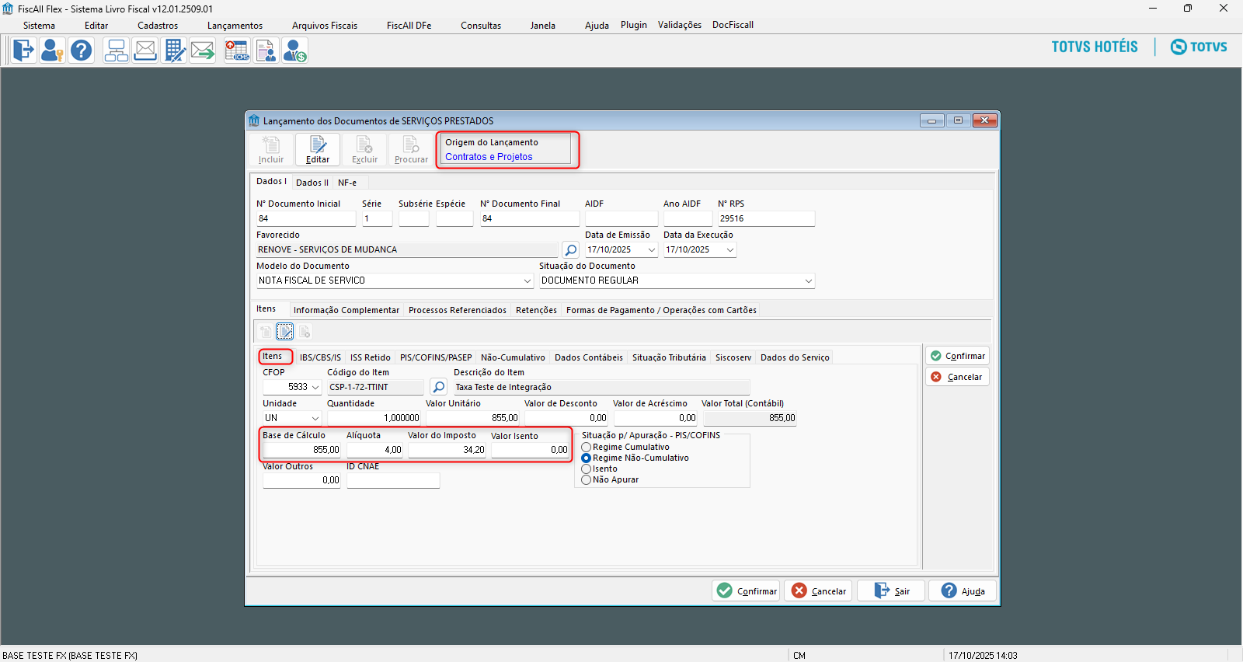
Task: Click item Cancelar button right of inner tabs
Action: tap(957, 377)
